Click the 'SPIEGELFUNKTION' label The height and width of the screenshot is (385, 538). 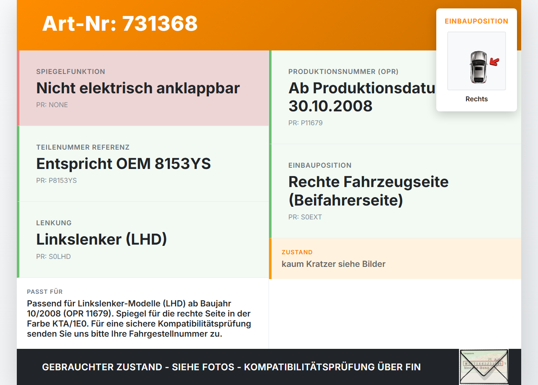pos(71,72)
